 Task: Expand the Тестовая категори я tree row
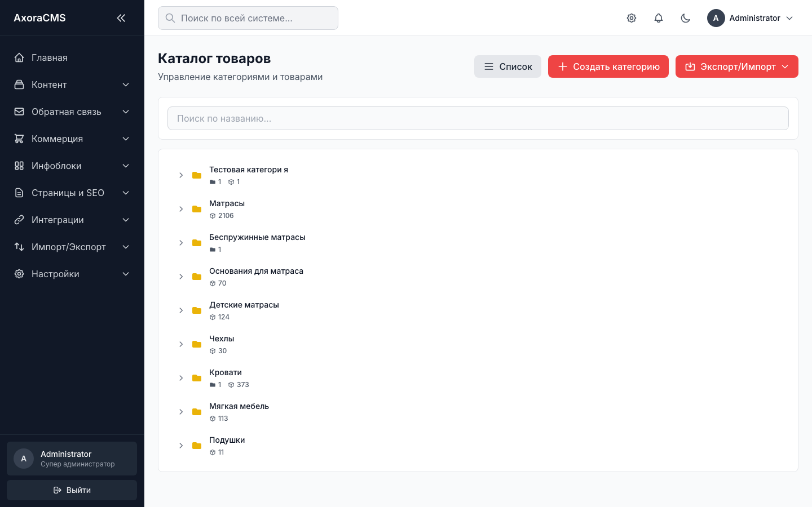pos(181,175)
